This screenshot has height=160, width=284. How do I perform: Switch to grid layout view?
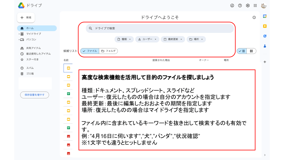tap(251, 51)
